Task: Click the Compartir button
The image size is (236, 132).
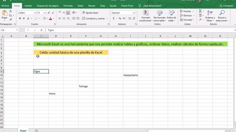Action: point(226,6)
